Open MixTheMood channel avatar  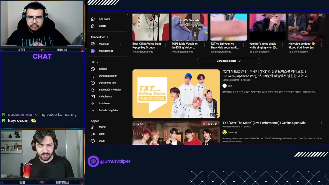(93, 51)
